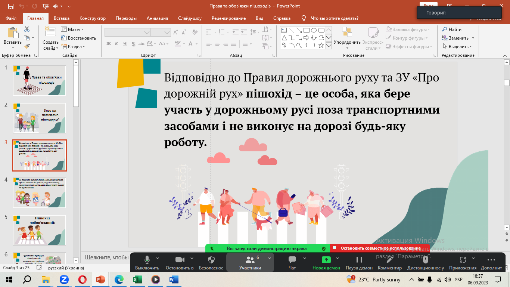Open Excel from the Windows taskbar
510x287 pixels.
tap(137, 280)
